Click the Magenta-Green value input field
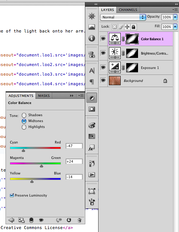Screen dimensions: 179x232 74,162
